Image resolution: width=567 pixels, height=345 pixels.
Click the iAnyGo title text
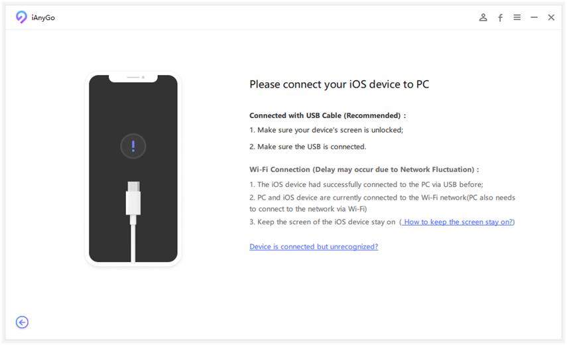pyautogui.click(x=43, y=18)
